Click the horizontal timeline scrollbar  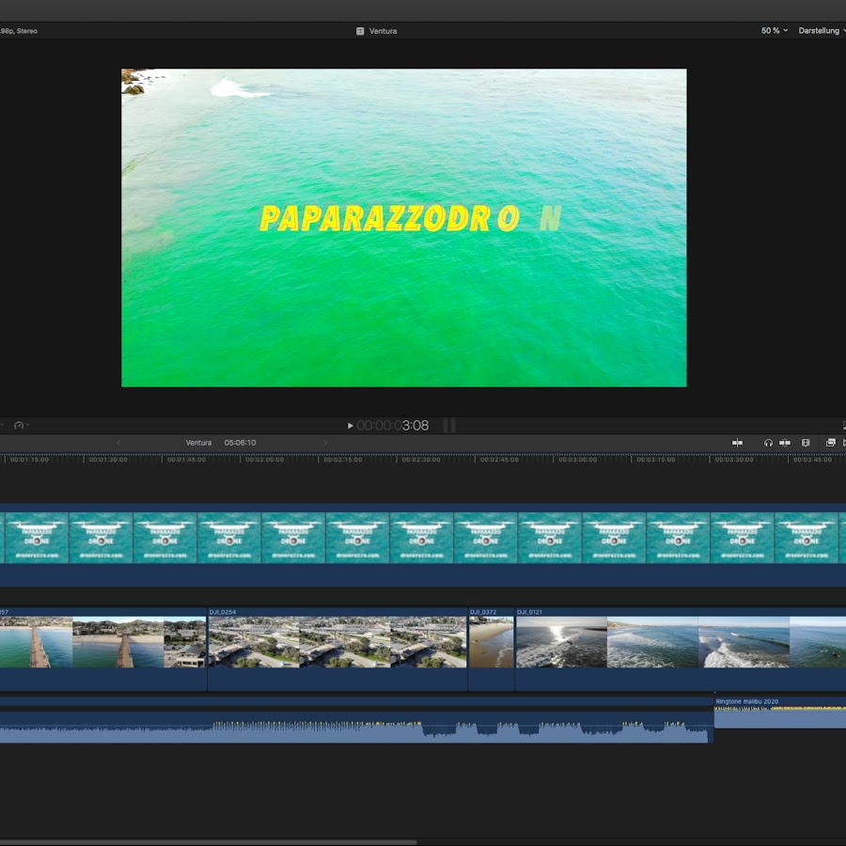[x=208, y=841]
